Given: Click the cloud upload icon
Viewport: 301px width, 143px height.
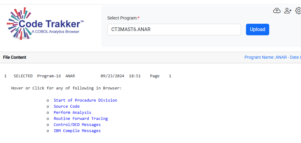Looking at the screenshot, I should 277,11.
